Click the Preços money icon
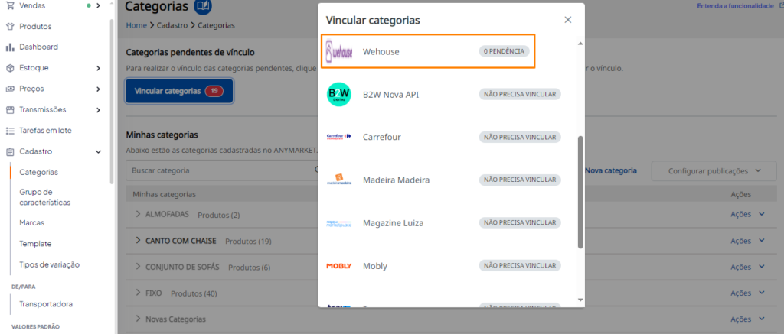The width and height of the screenshot is (784, 334). coord(10,89)
